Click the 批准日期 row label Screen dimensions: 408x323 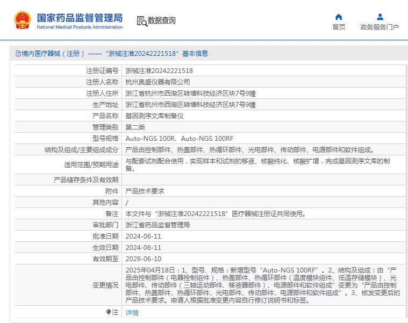click(x=106, y=236)
